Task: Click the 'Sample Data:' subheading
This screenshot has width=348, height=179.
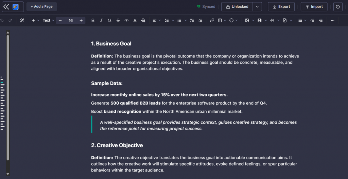Action: click(x=107, y=83)
